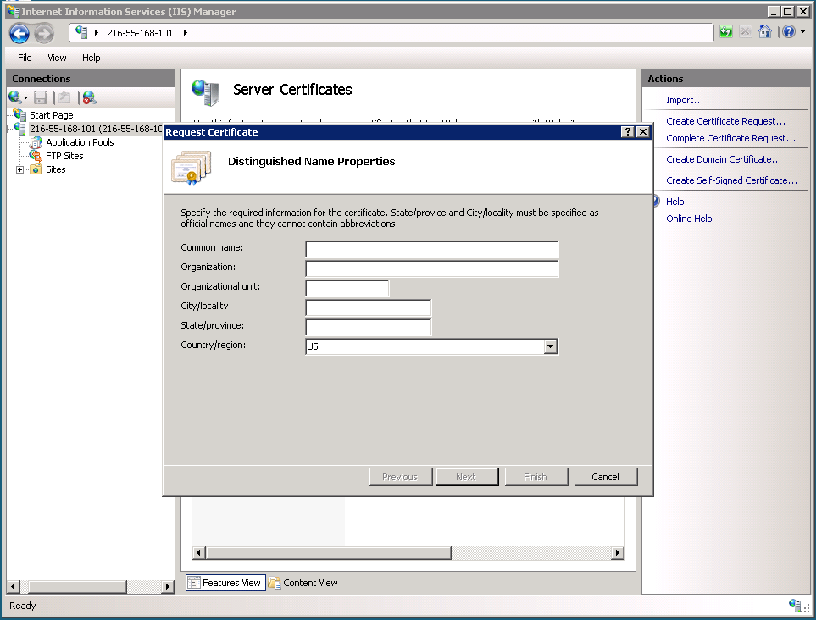The width and height of the screenshot is (816, 620).
Task: Go back with the blue Back arrow
Action: (x=19, y=34)
